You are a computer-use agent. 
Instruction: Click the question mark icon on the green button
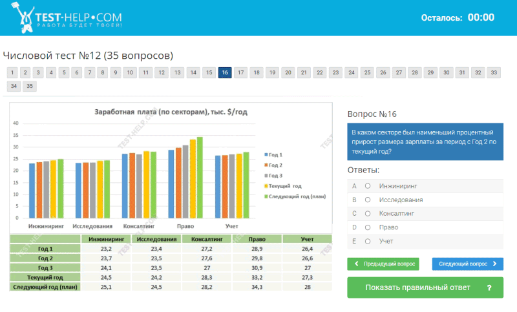tap(489, 287)
